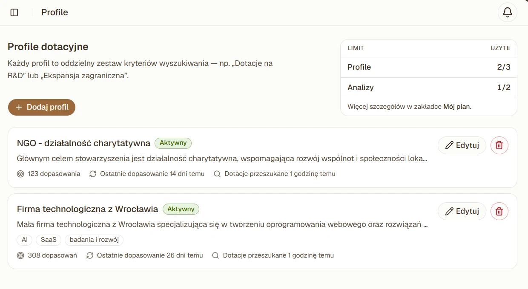Click Ostatnie dopasowanie 14 dni temu
This screenshot has height=289, width=528.
pos(152,174)
